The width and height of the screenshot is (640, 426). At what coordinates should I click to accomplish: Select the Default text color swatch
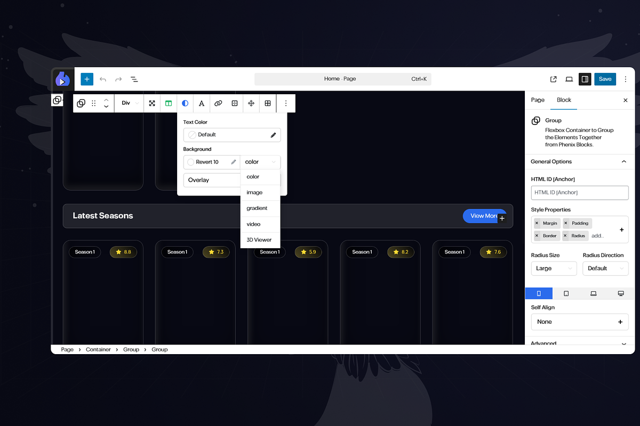(193, 135)
